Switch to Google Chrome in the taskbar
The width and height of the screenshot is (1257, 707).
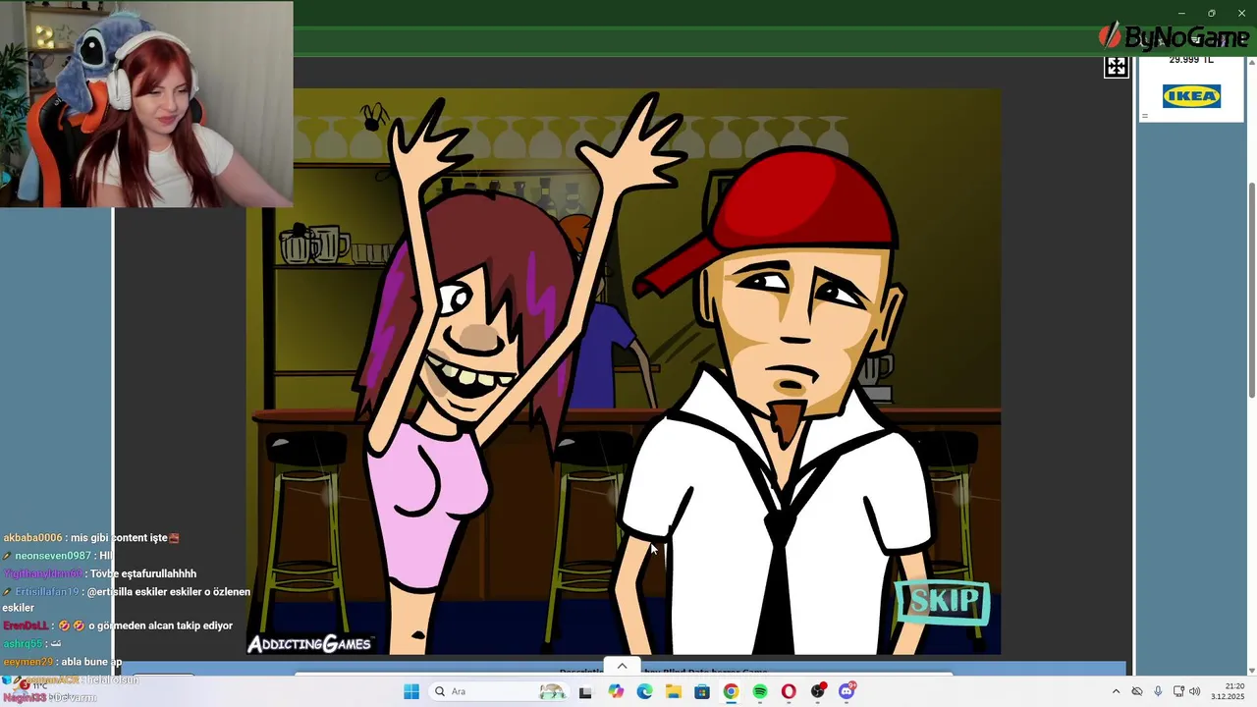tap(731, 691)
